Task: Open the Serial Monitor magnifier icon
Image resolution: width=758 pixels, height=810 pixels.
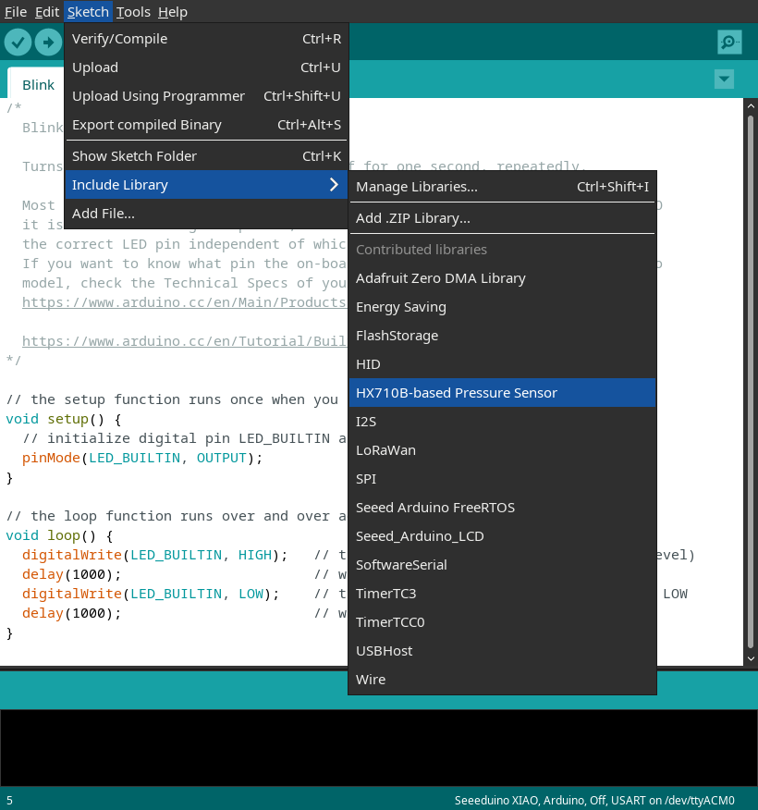Action: click(729, 42)
